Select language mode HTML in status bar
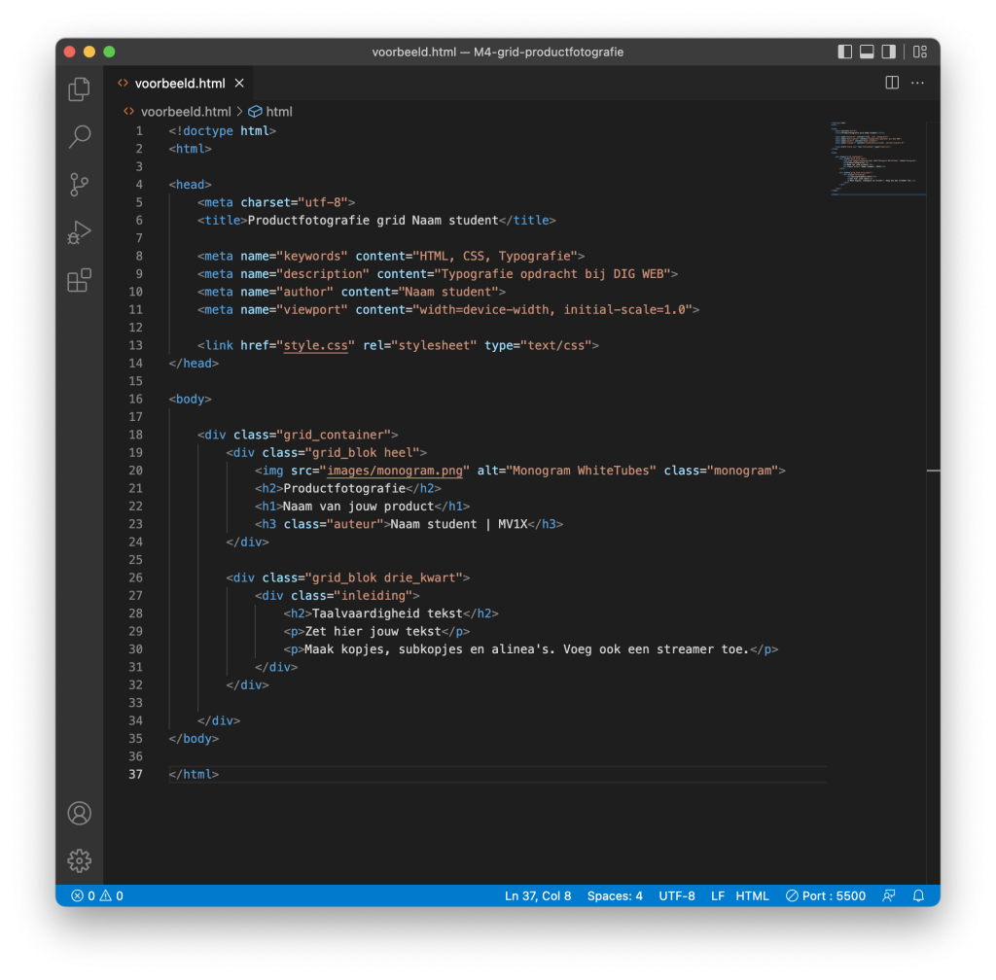The width and height of the screenshot is (996, 980). (x=752, y=895)
